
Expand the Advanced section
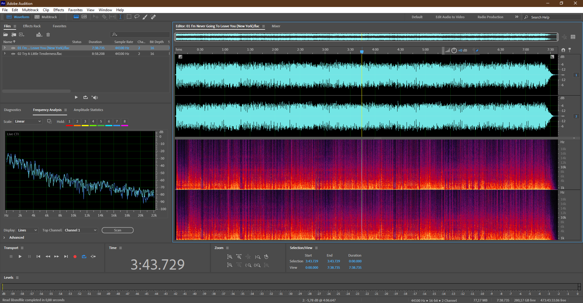[x=4, y=237]
